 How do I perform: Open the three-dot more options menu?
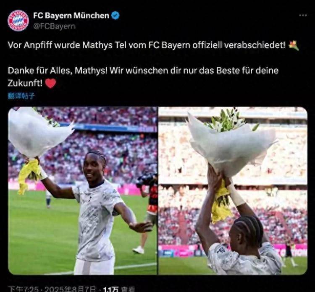[x=303, y=15]
